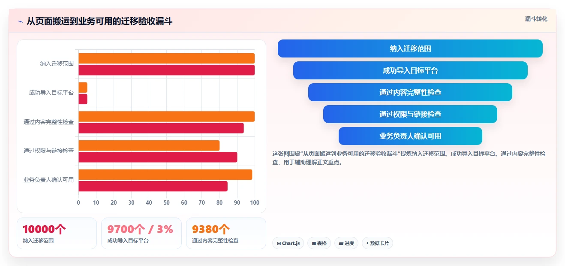Click the x-axis tick value 100
This screenshot has width=565, height=266.
point(255,203)
